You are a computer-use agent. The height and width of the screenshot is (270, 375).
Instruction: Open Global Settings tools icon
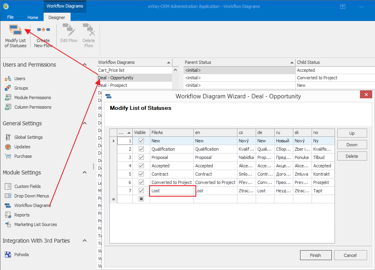coord(8,137)
